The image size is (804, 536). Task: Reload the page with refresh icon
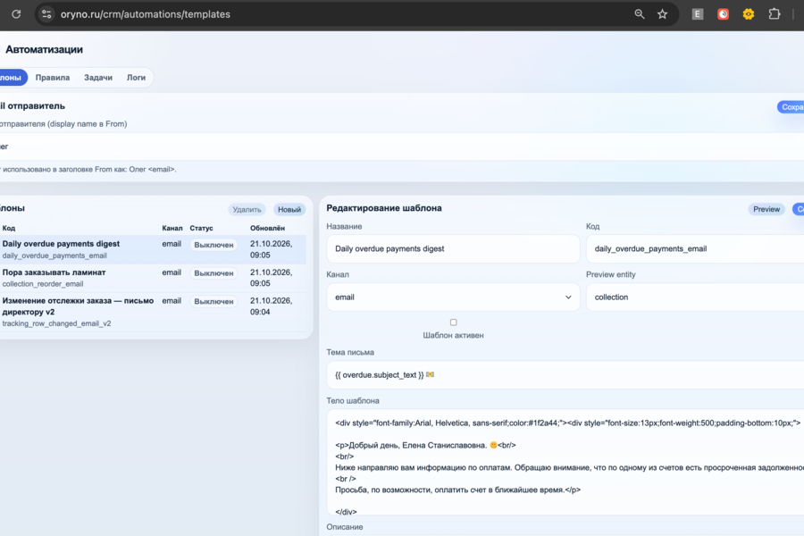coord(16,14)
